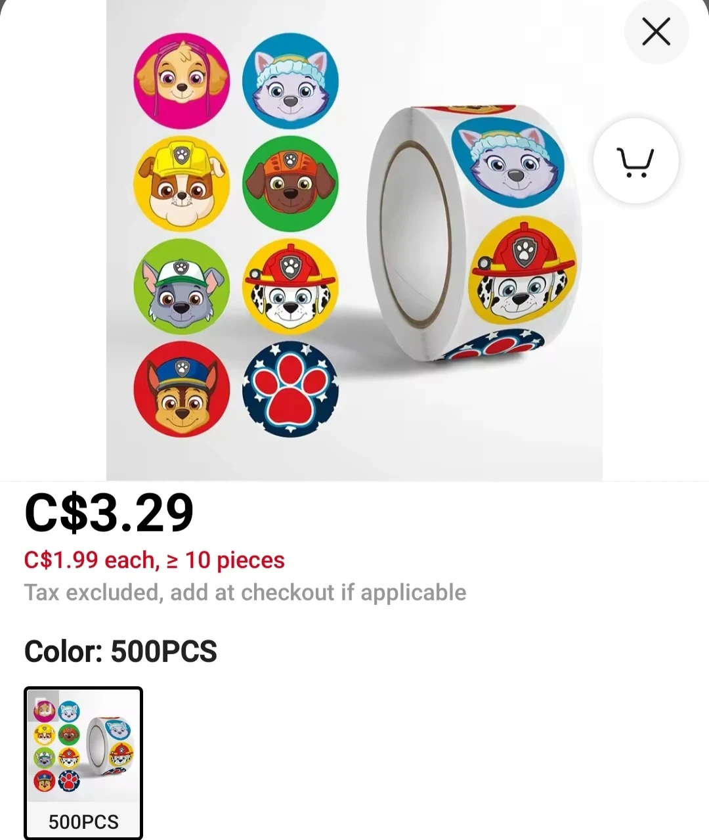
Task: Click the red Chase police sticker
Action: 182,389
